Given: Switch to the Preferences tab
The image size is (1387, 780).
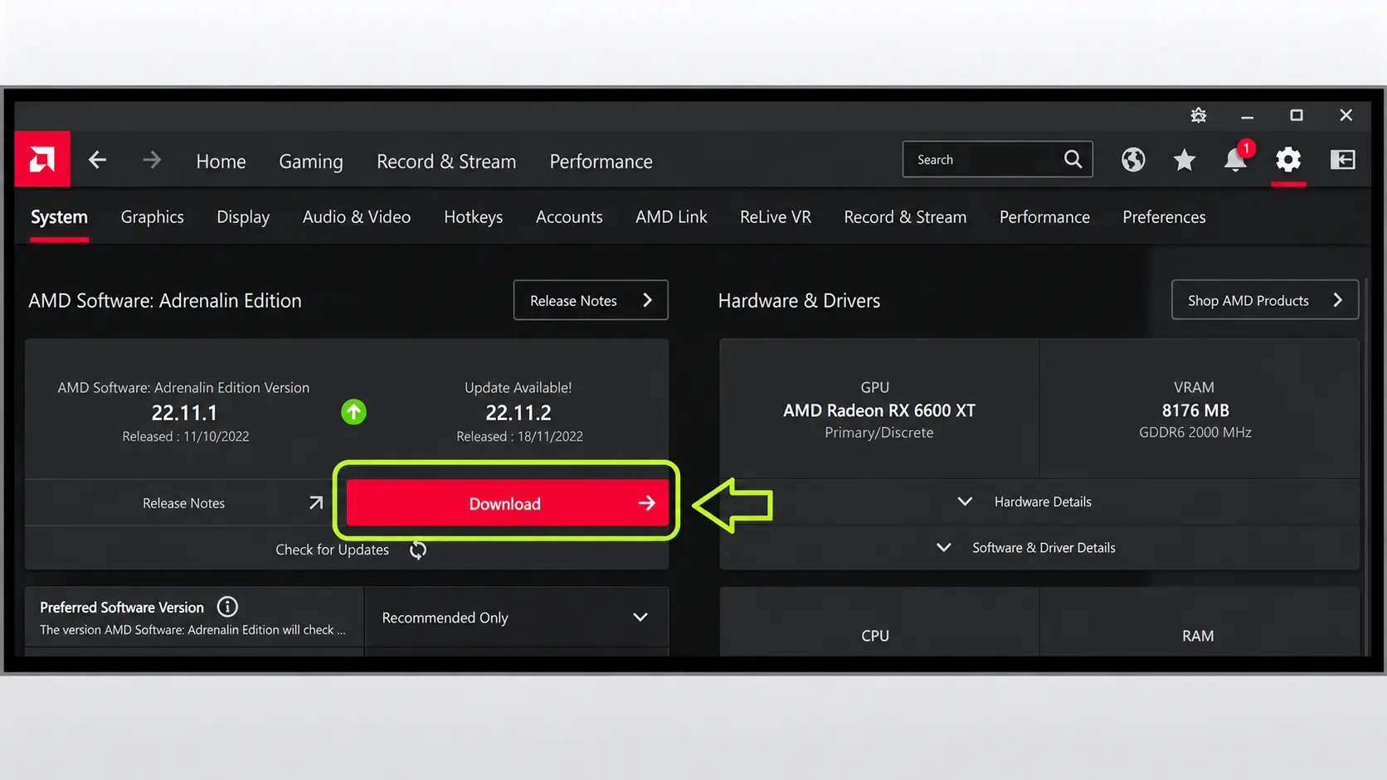Looking at the screenshot, I should coord(1164,217).
